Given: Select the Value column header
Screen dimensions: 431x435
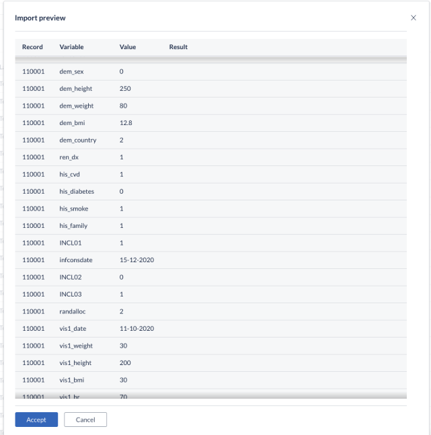Looking at the screenshot, I should [128, 47].
